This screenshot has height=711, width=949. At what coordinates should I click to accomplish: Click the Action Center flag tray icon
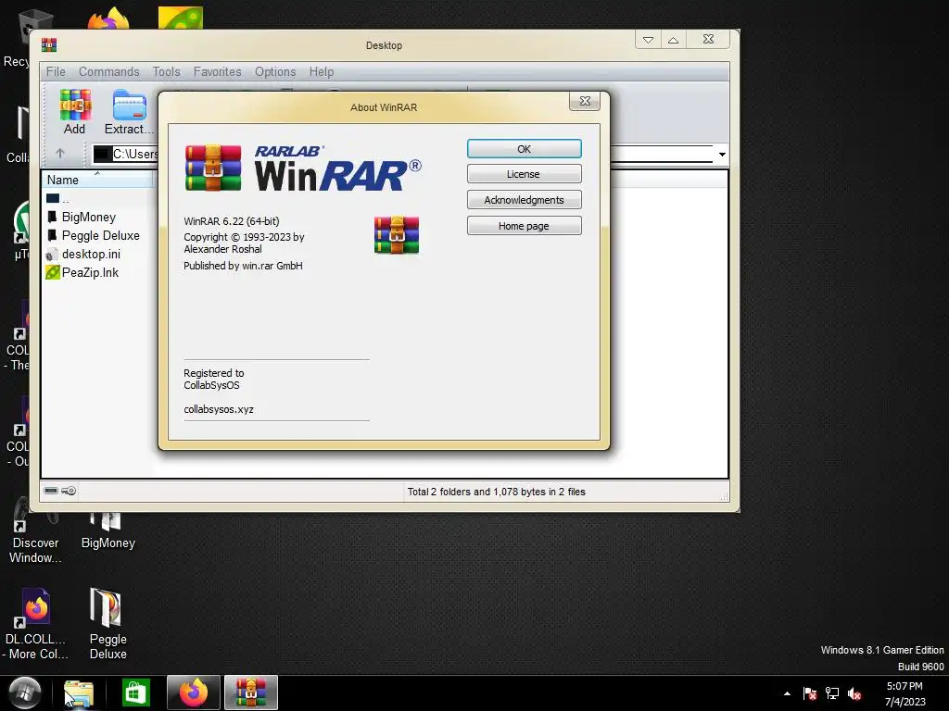pos(810,694)
